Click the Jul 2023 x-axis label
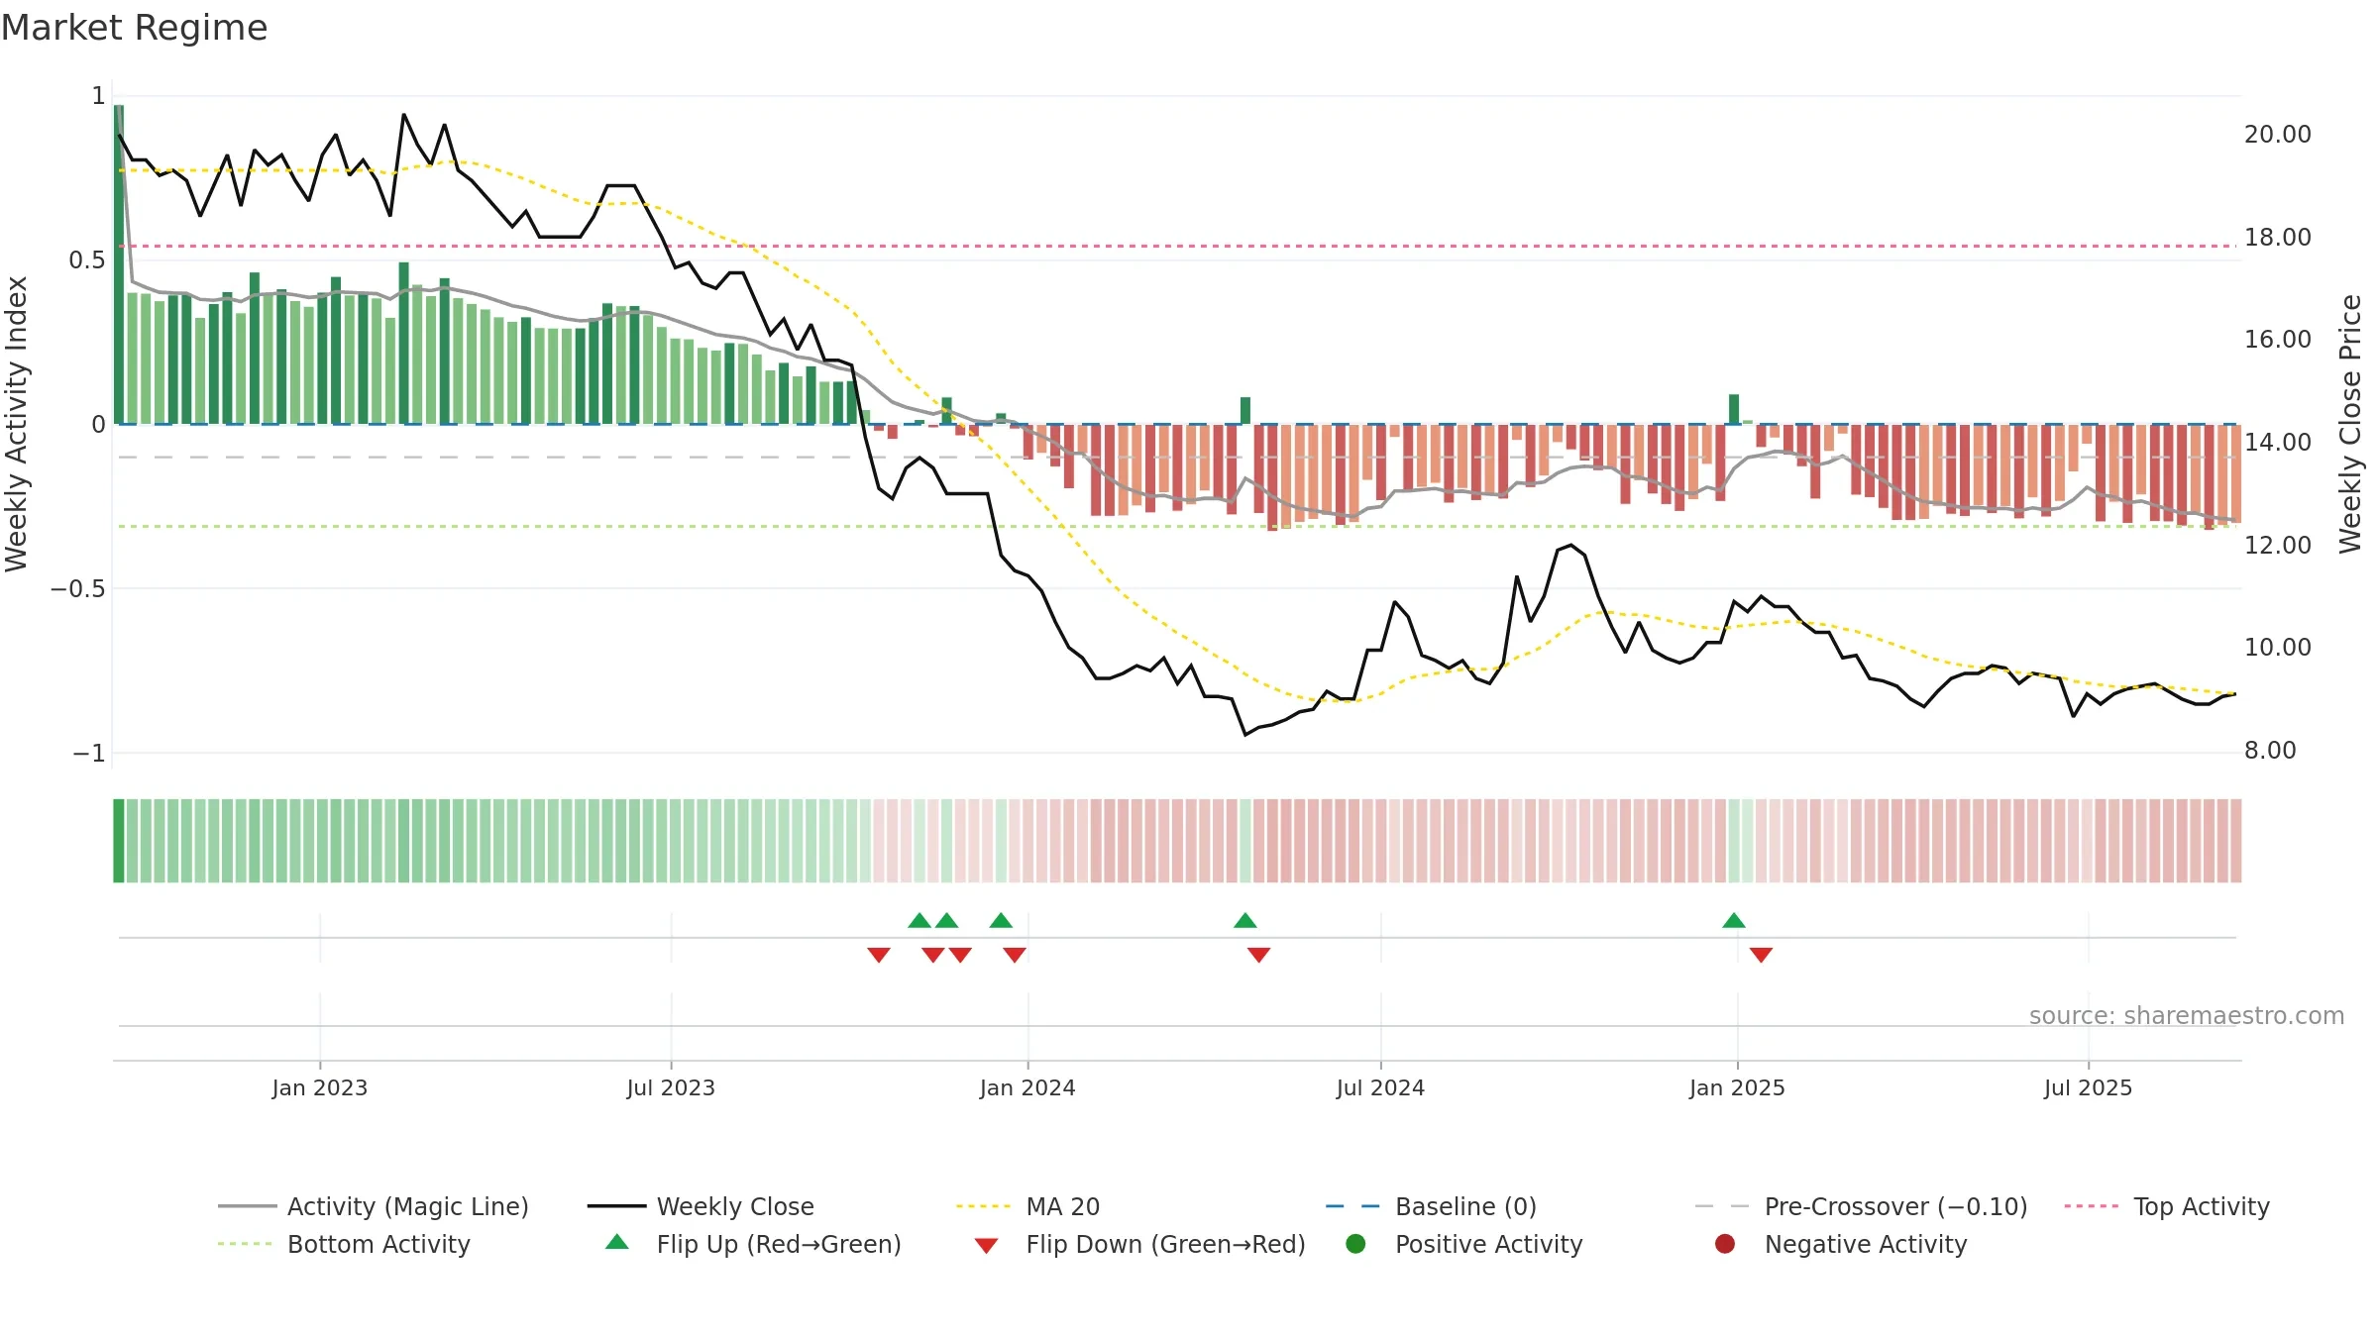The image size is (2378, 1337). (x=671, y=1088)
